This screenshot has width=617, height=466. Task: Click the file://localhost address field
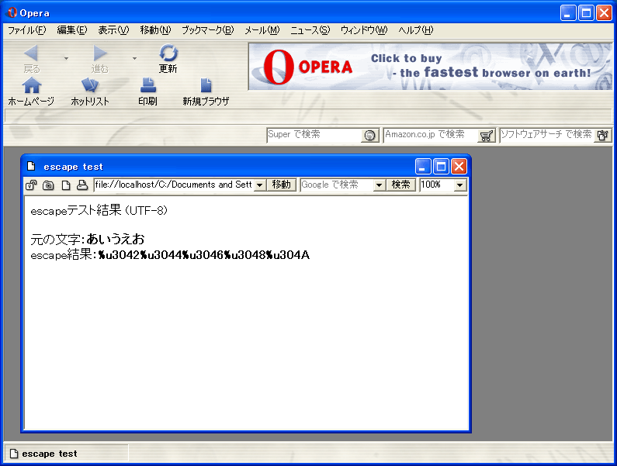174,185
